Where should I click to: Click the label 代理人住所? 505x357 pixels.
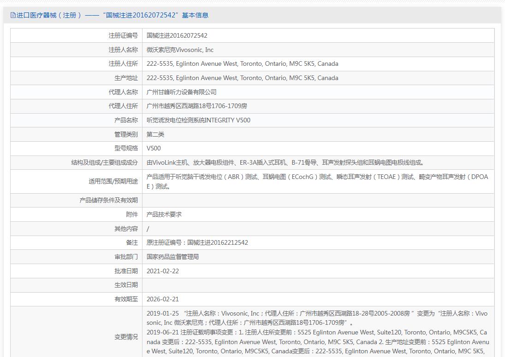[x=123, y=106]
